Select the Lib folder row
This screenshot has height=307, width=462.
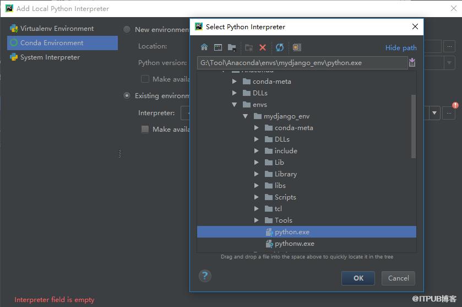(x=306, y=162)
